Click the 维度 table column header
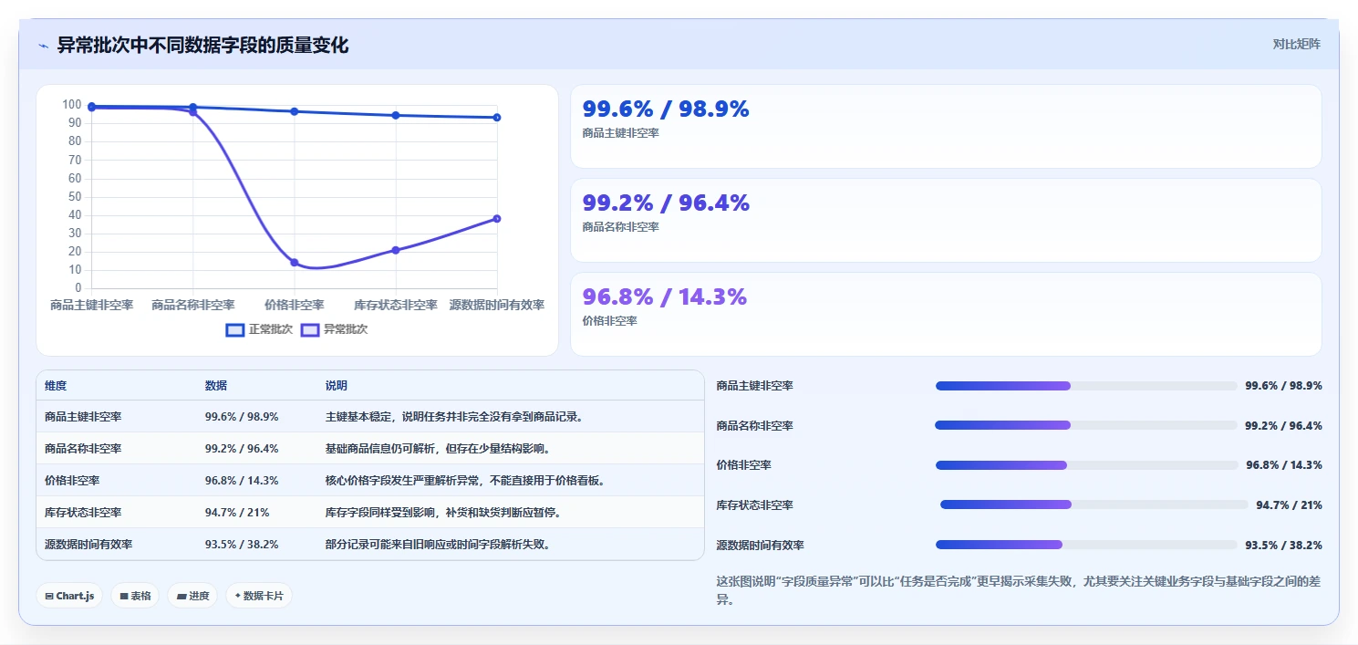1358x645 pixels. pyautogui.click(x=56, y=386)
